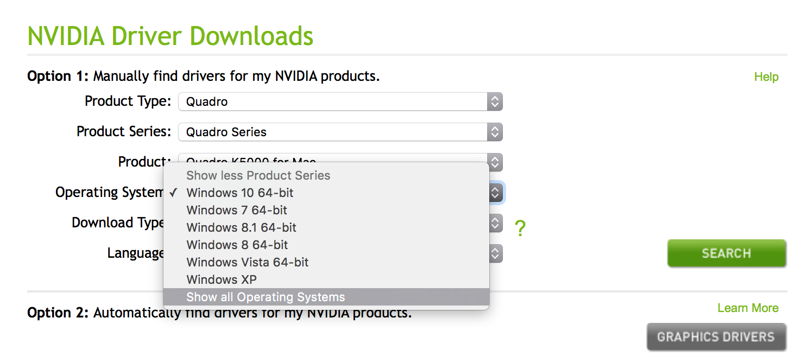
Task: Choose Windows XP from the list
Action: pos(222,279)
